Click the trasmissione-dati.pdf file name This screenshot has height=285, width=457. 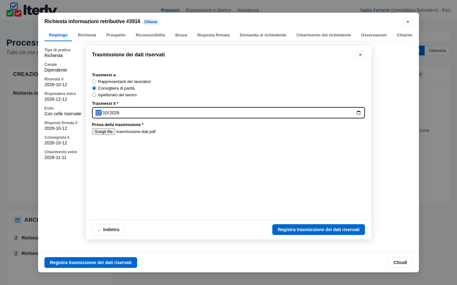point(136,132)
